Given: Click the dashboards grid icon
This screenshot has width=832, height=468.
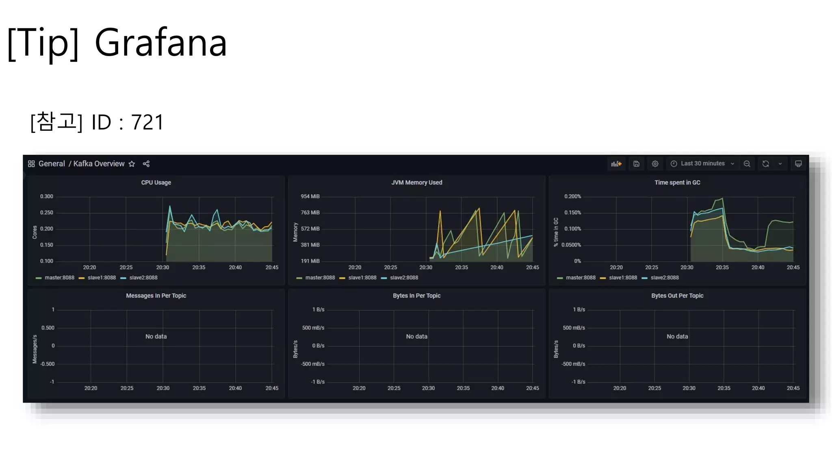Looking at the screenshot, I should 31,164.
